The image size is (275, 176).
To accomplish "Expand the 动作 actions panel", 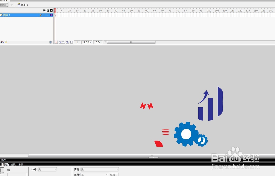I will point(4,160).
